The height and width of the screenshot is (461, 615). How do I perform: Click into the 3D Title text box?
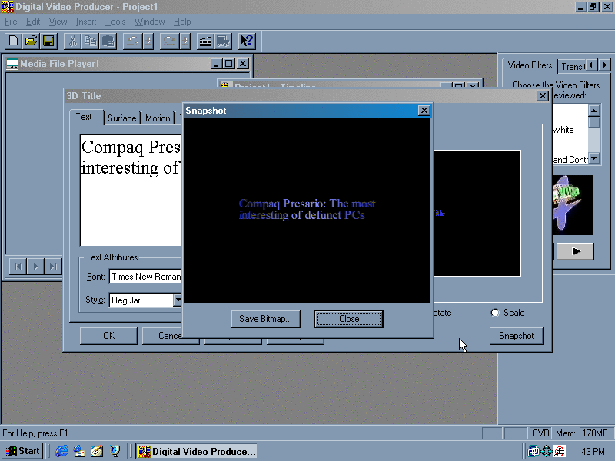pyautogui.click(x=131, y=191)
